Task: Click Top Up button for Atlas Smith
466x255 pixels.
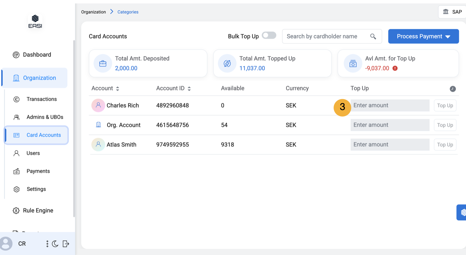Action: 445,145
